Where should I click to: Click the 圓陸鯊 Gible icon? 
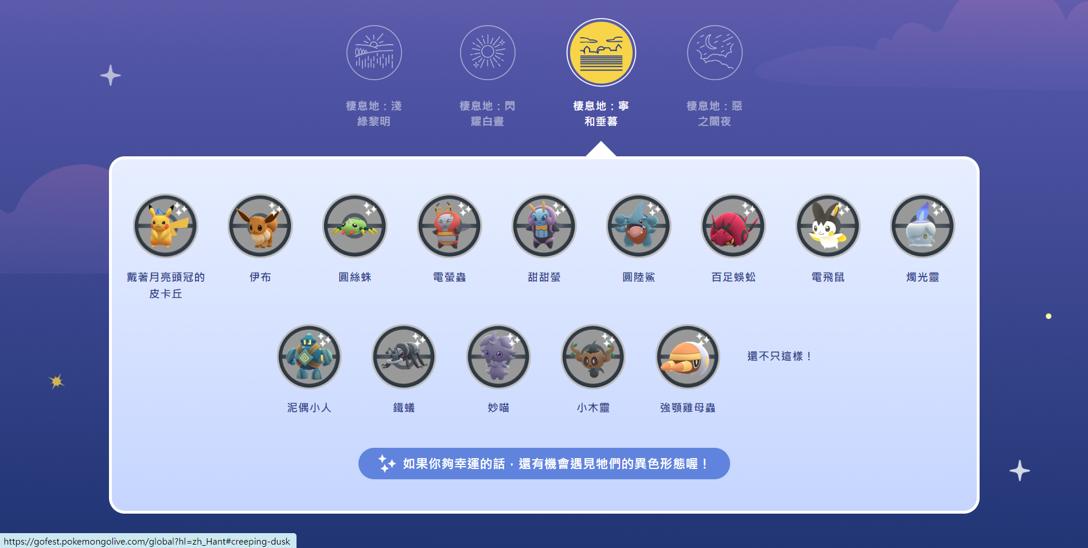click(638, 226)
